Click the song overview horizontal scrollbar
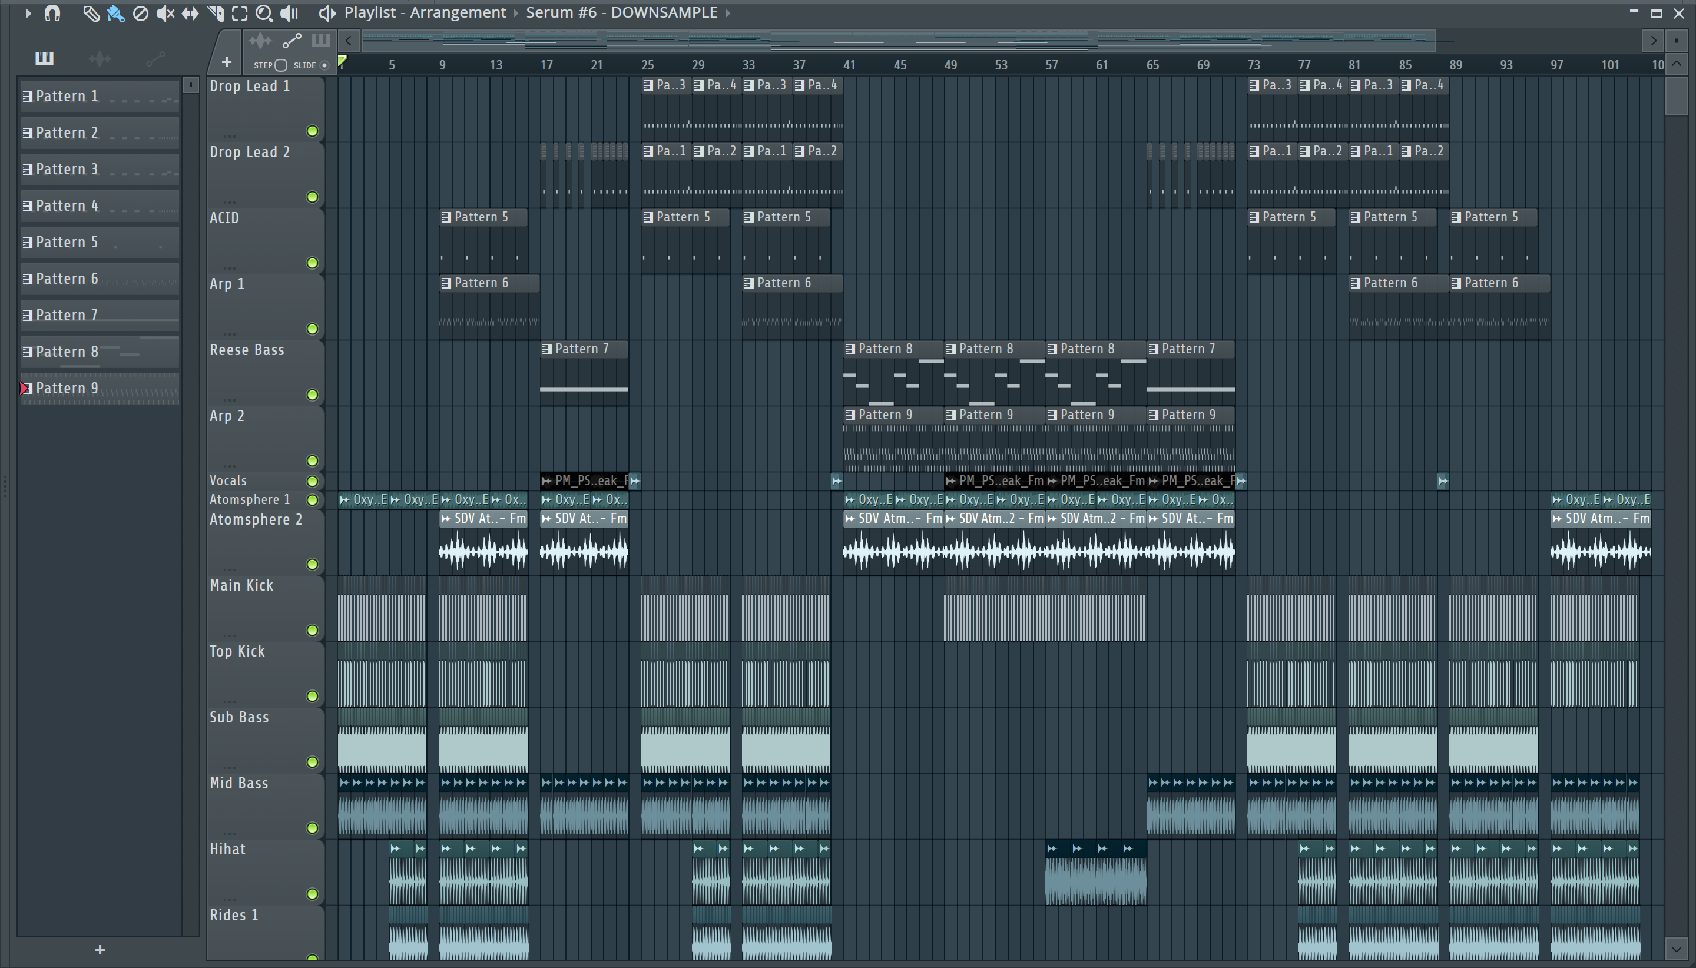1696x968 pixels. pos(897,41)
